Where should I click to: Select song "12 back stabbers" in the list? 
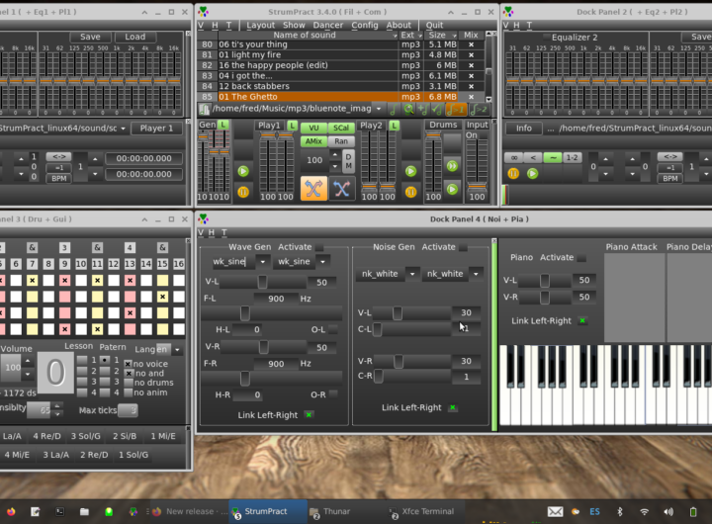tap(254, 86)
